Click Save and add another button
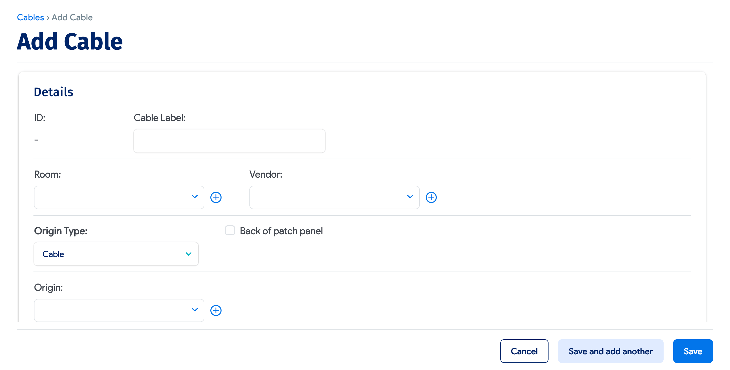The image size is (730, 370). coord(610,351)
